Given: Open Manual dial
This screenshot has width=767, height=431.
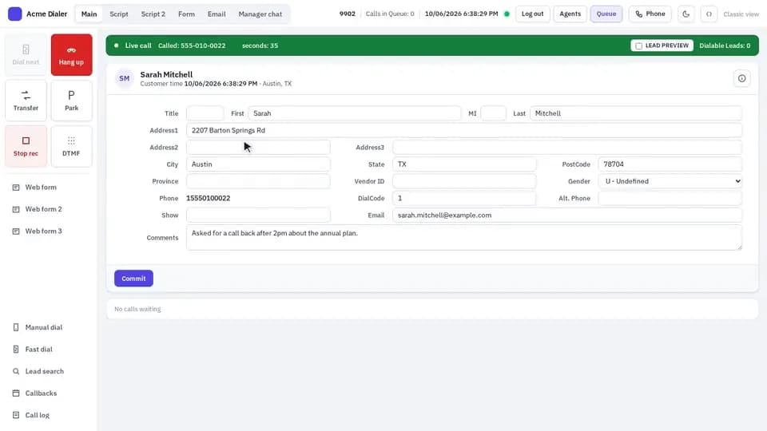Looking at the screenshot, I should [49, 327].
